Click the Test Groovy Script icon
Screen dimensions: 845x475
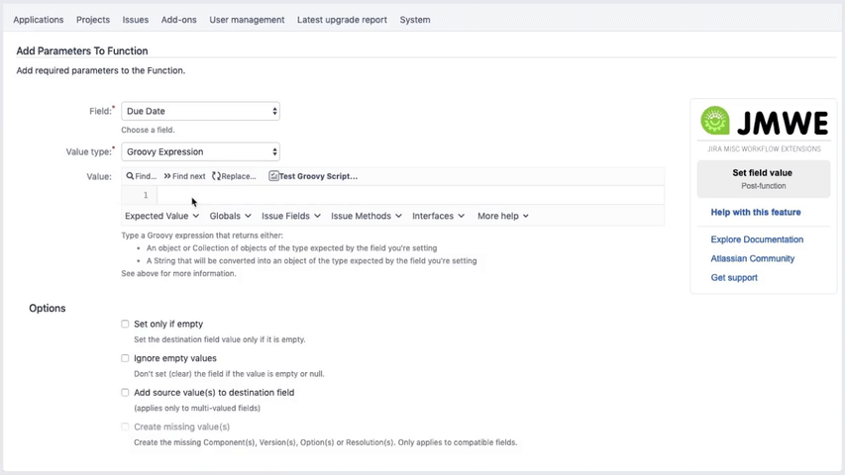click(x=273, y=176)
